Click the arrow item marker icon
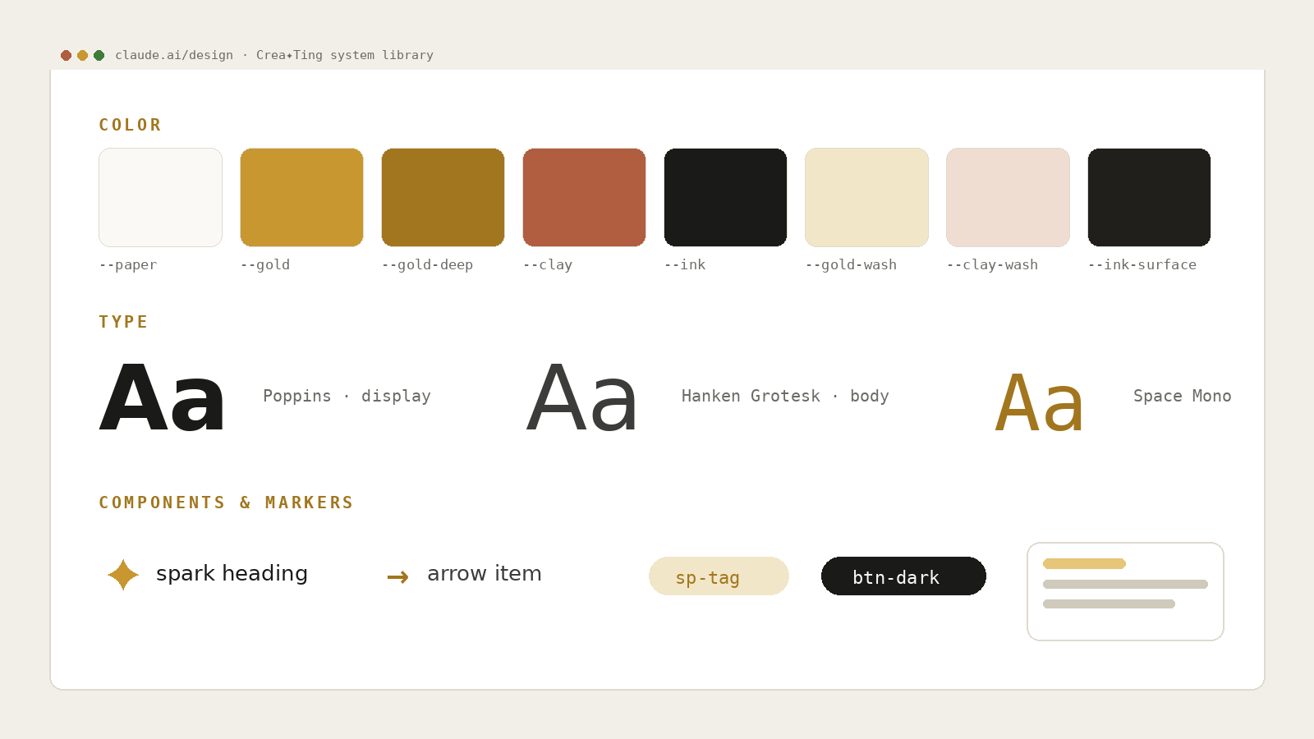Viewport: 1314px width, 739px height. point(398,577)
